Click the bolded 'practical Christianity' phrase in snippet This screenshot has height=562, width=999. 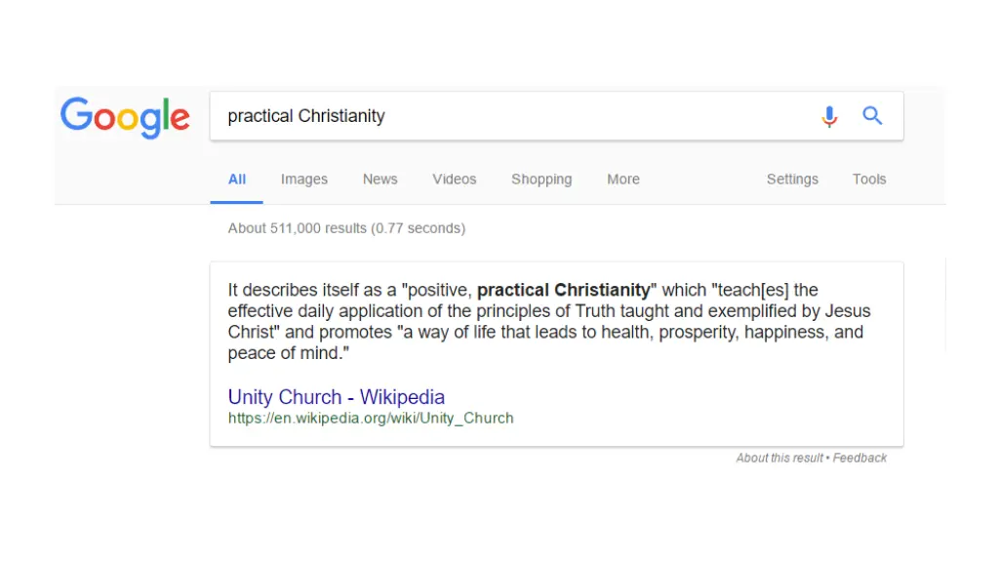pyautogui.click(x=563, y=290)
